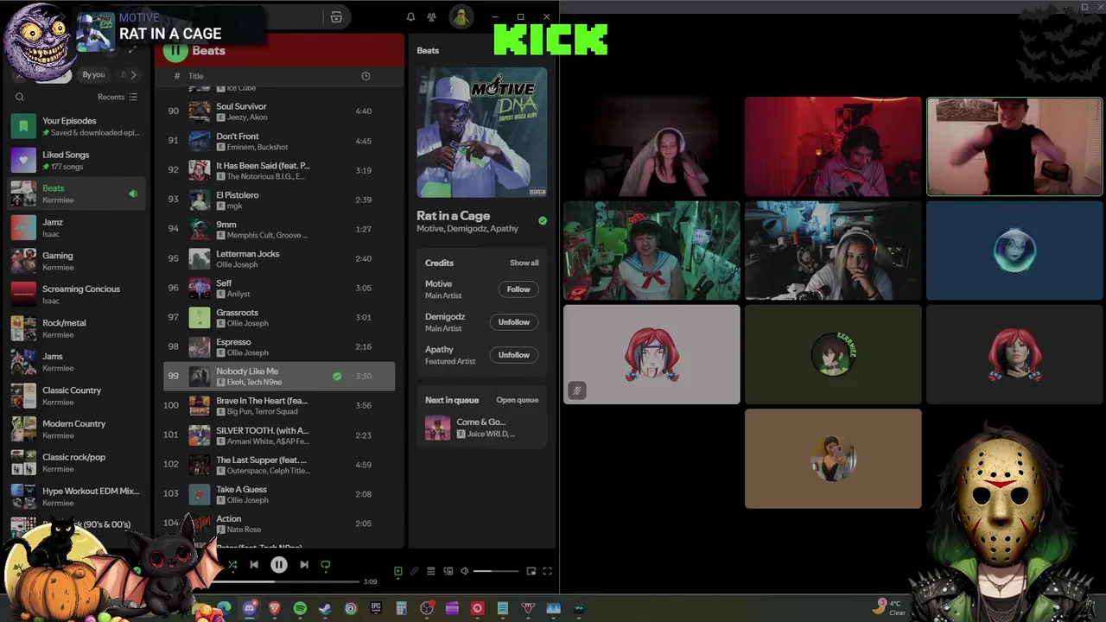This screenshot has width=1106, height=622.
Task: Select the By you library filter
Action: tap(93, 75)
